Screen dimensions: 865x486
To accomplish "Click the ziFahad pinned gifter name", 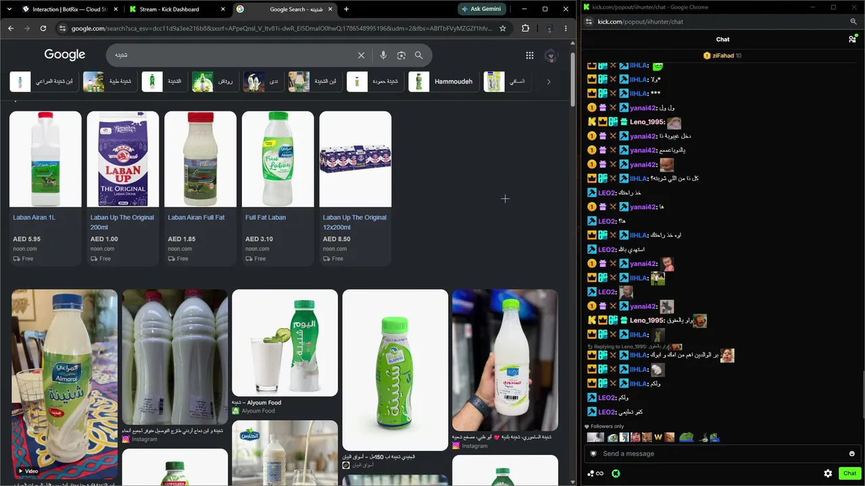I will coord(723,55).
